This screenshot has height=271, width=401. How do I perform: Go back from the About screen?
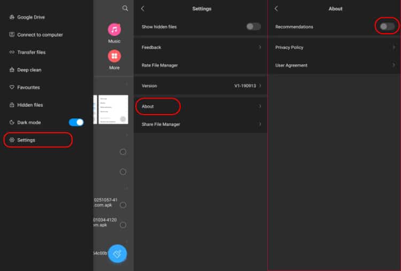coord(276,9)
